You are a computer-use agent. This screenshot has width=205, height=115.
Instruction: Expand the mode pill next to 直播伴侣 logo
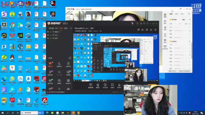coord(65,23)
